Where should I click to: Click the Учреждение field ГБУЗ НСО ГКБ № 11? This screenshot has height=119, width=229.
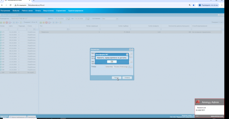(x=28, y=19)
